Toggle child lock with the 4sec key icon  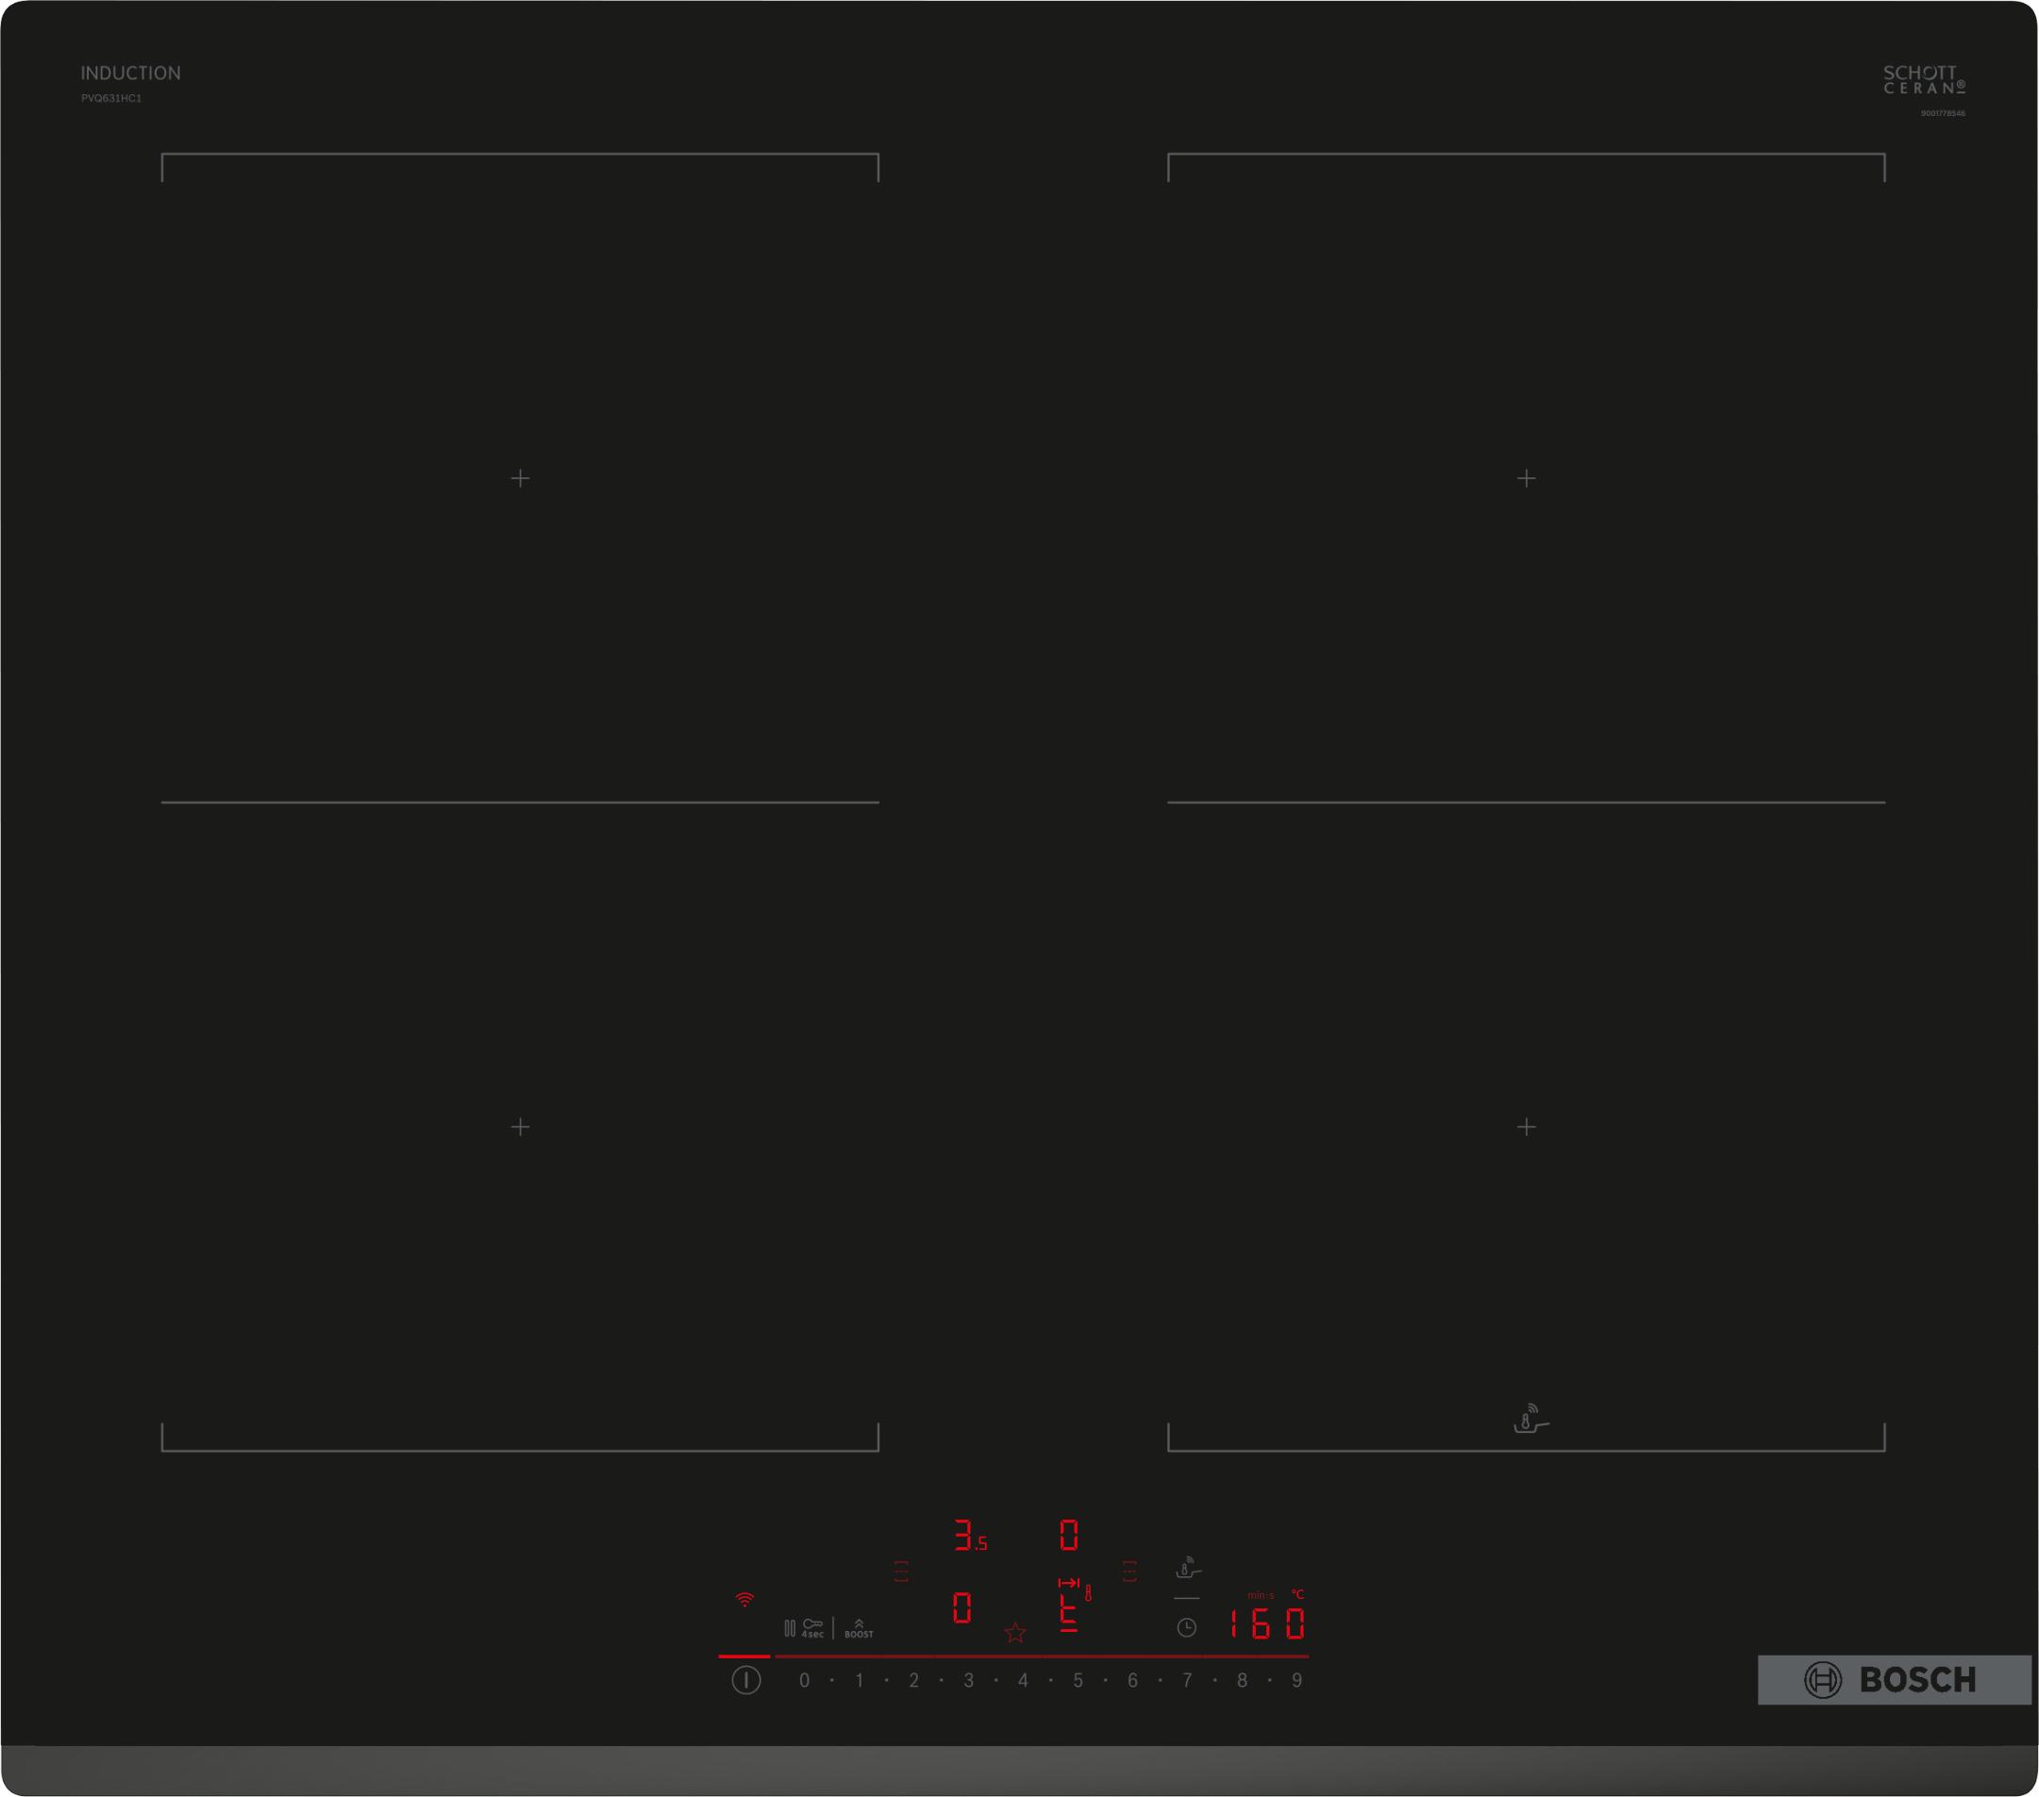812,1627
